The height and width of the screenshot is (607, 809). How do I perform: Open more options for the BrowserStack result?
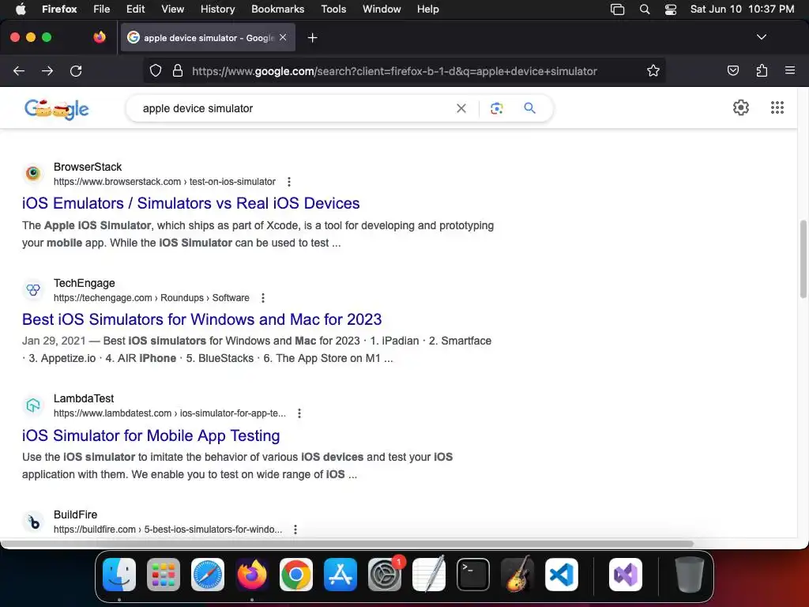(x=289, y=182)
